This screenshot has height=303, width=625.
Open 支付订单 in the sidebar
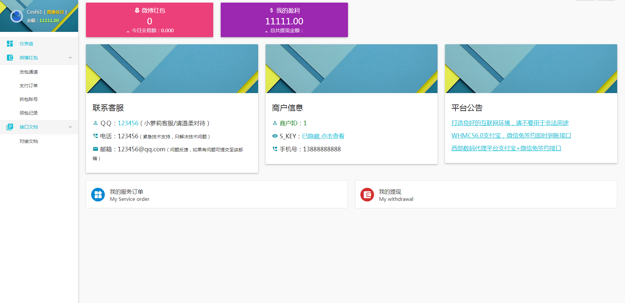click(29, 86)
